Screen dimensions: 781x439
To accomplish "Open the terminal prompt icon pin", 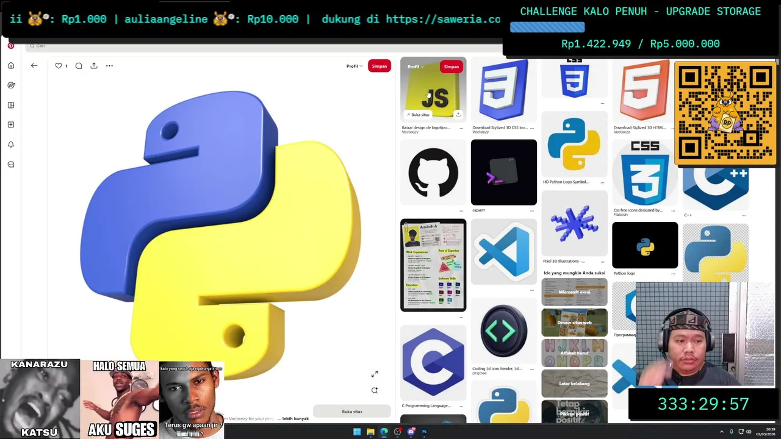I will click(504, 173).
